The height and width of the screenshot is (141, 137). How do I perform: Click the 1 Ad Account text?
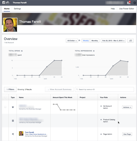(9, 43)
